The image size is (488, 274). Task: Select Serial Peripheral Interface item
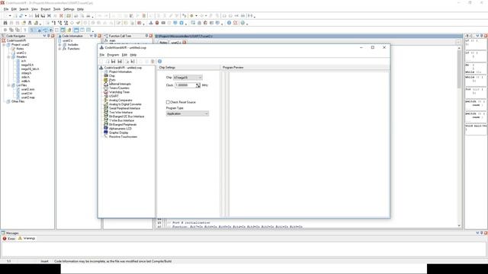124,108
